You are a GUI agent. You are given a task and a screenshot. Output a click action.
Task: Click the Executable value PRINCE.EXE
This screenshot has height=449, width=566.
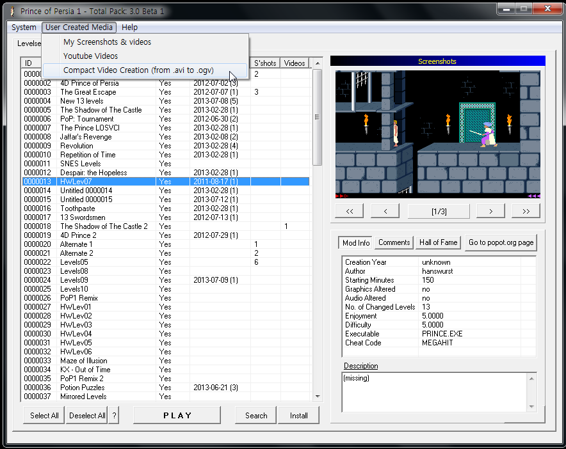(x=442, y=334)
